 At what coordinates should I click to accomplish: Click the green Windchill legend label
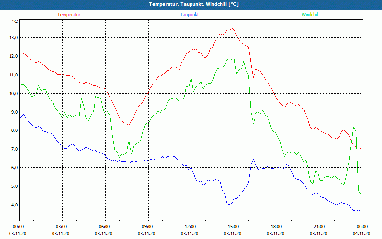(x=310, y=15)
